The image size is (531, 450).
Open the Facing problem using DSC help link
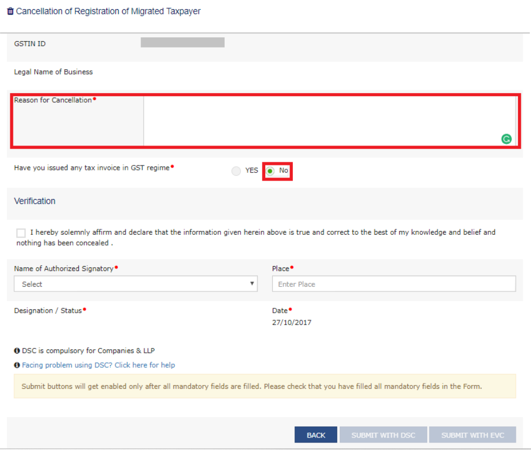coord(98,365)
